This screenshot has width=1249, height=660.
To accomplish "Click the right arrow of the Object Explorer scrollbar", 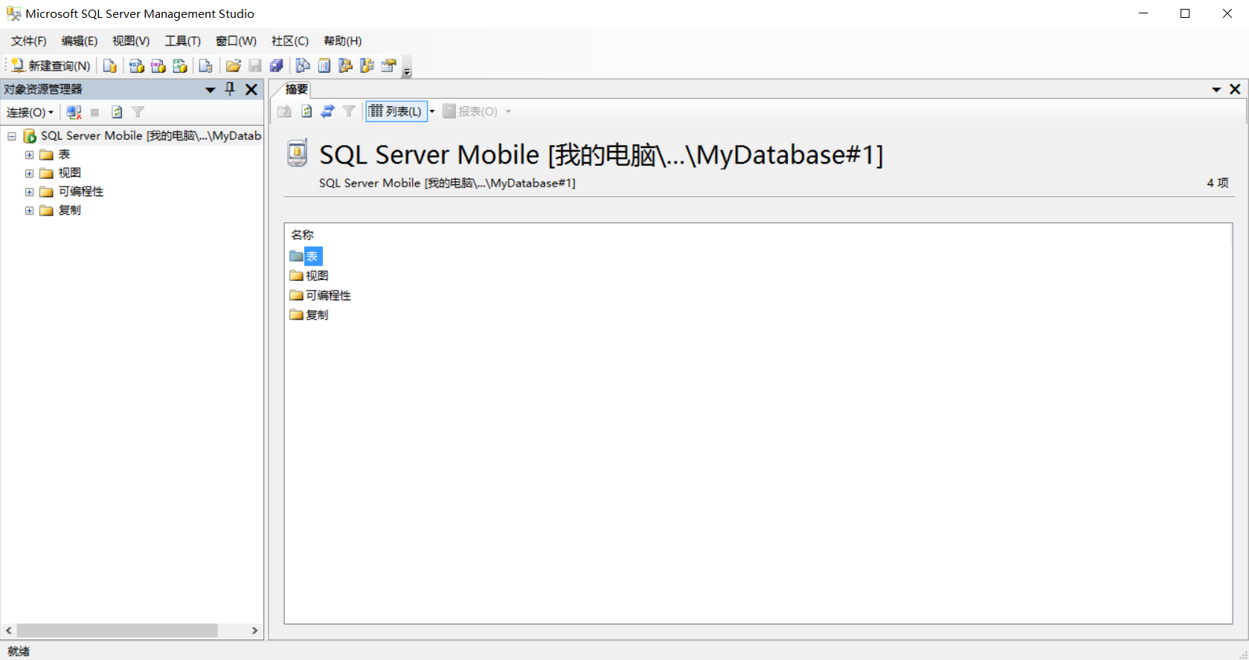I will (x=254, y=630).
